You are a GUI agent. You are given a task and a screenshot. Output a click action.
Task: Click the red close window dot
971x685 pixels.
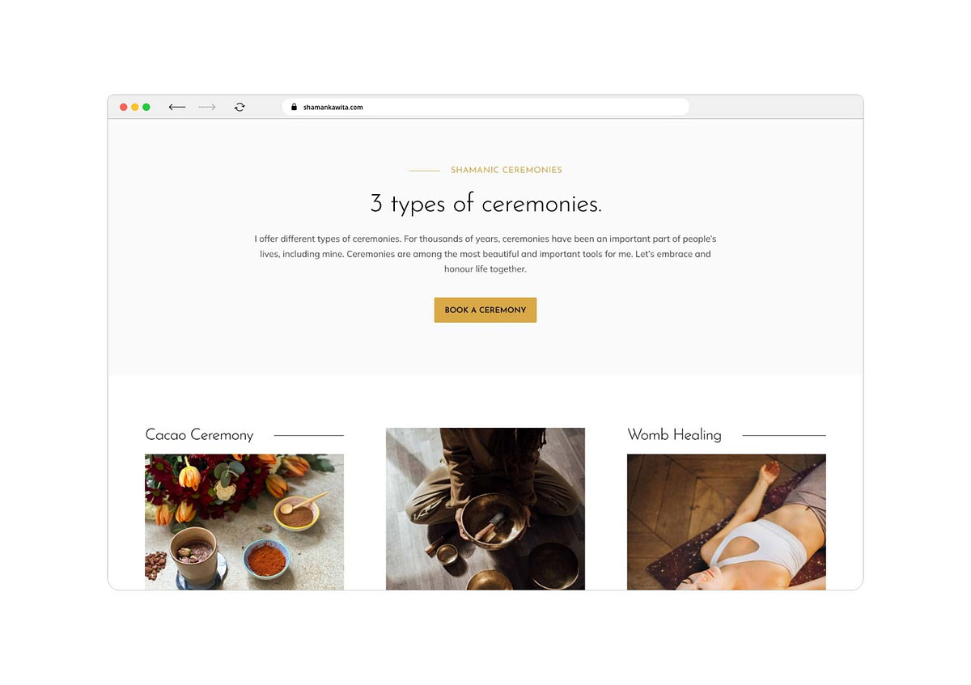(124, 107)
